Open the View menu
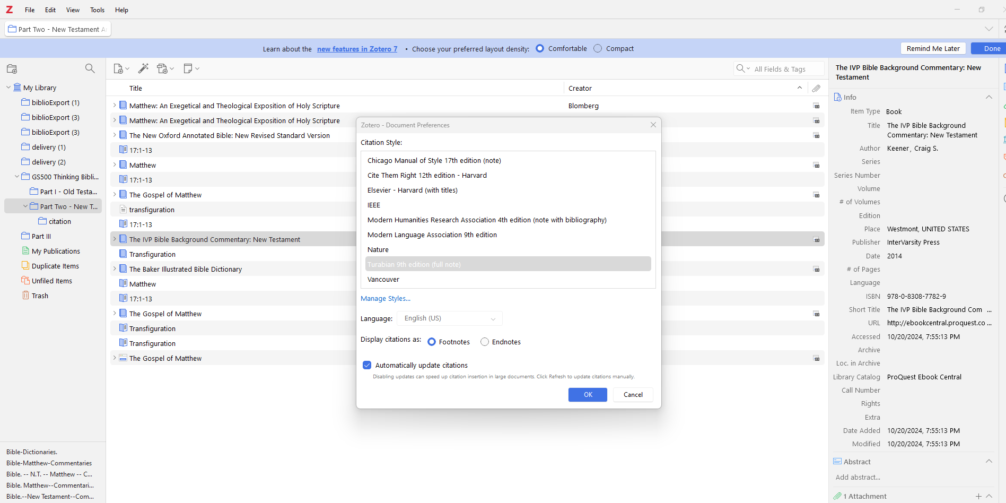The height and width of the screenshot is (503, 1006). coord(73,10)
